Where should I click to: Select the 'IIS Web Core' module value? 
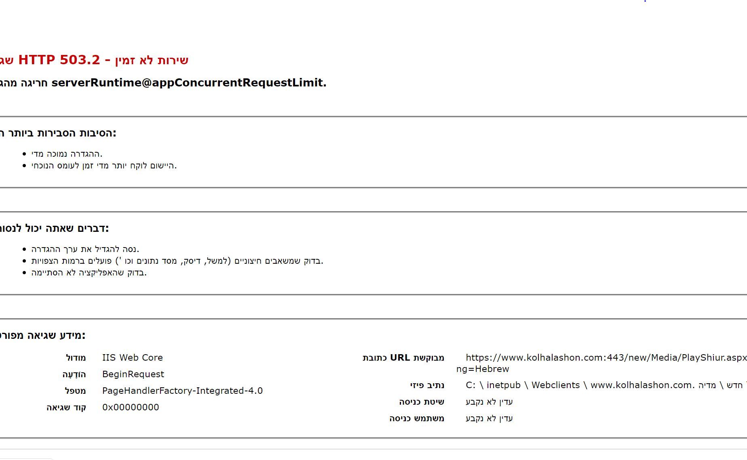point(133,358)
